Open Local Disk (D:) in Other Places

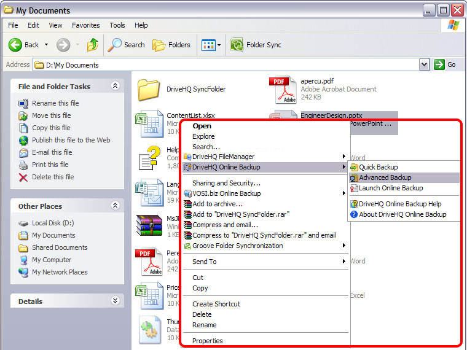(53, 223)
